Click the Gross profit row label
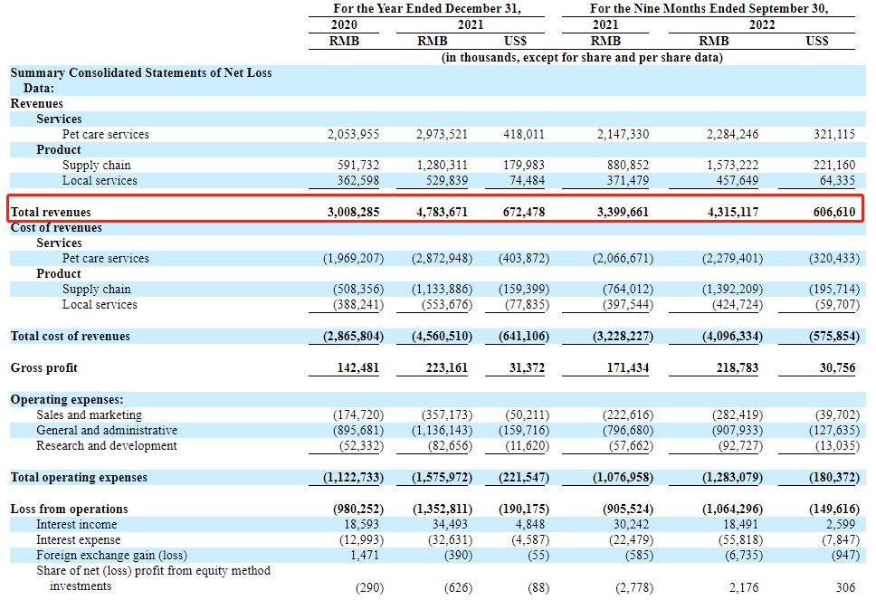The image size is (876, 600). point(44,367)
